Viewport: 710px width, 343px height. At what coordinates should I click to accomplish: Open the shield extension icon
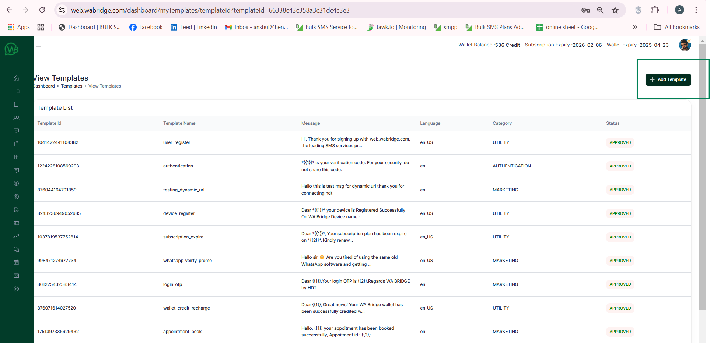(639, 10)
